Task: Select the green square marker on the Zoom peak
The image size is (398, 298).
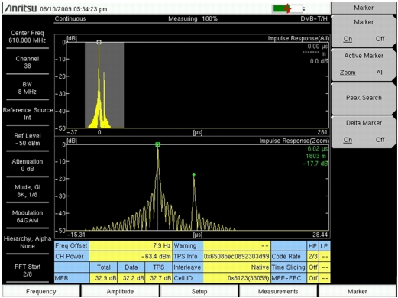Action: (x=157, y=144)
